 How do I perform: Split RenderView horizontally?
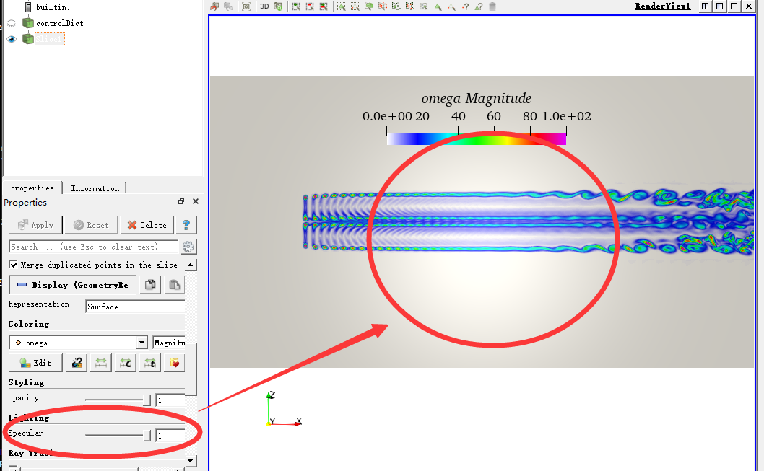pyautogui.click(x=706, y=6)
